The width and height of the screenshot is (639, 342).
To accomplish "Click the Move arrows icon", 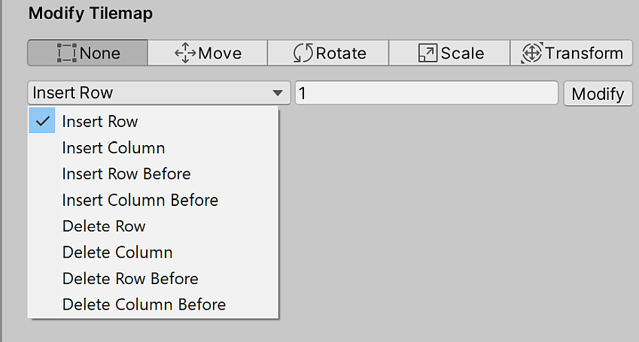I will point(184,53).
